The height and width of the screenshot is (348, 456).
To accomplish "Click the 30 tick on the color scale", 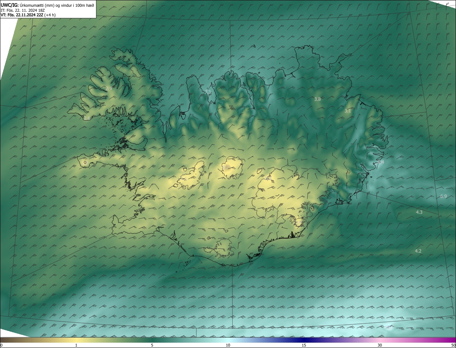I will tap(380, 345).
